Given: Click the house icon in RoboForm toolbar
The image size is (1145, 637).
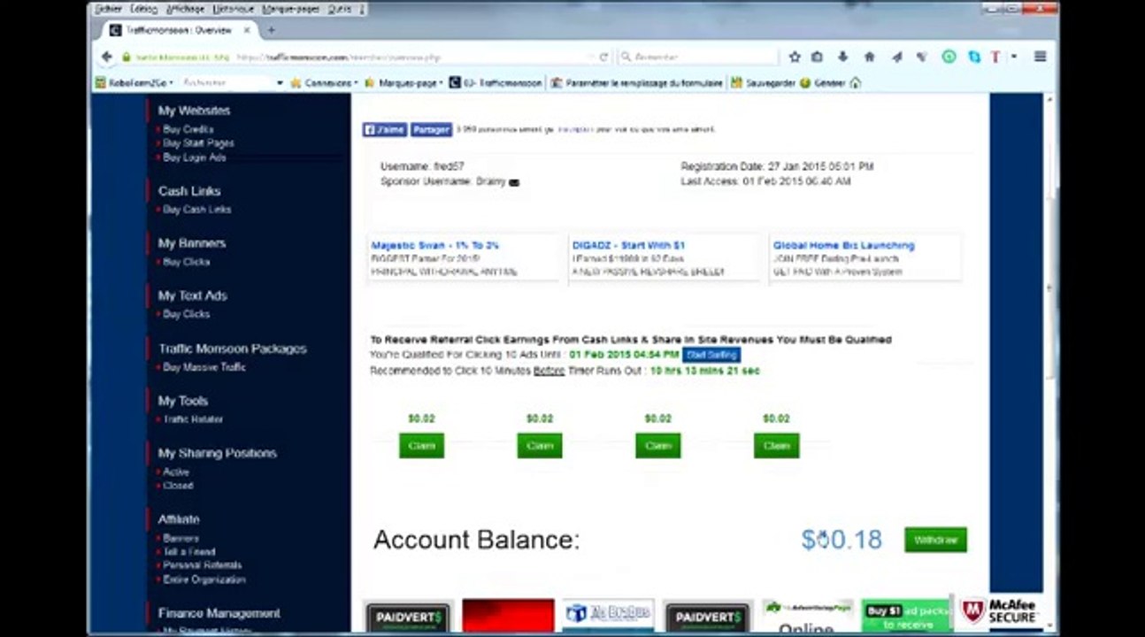Looking at the screenshot, I should 855,82.
